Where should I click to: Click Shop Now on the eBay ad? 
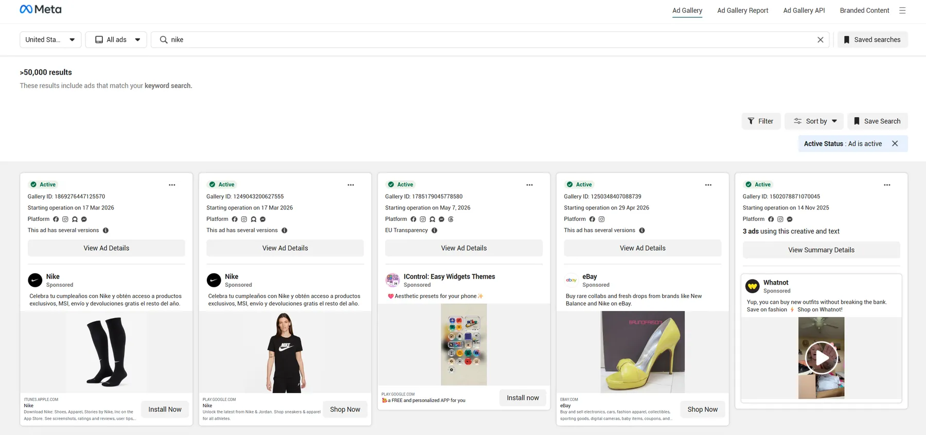(703, 409)
